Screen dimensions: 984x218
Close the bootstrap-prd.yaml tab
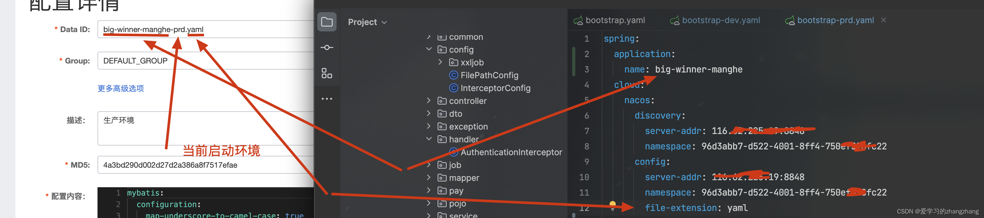[884, 20]
